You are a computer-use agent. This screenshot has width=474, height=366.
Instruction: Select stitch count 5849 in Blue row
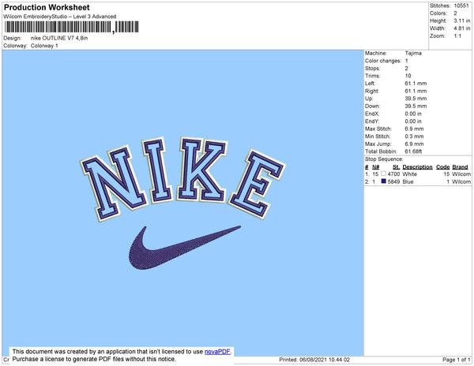(393, 181)
